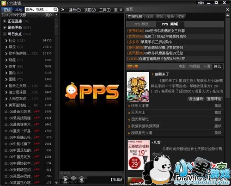Expand the 最新更新 category
This screenshot has height=186, width=231.
[x=5, y=28]
